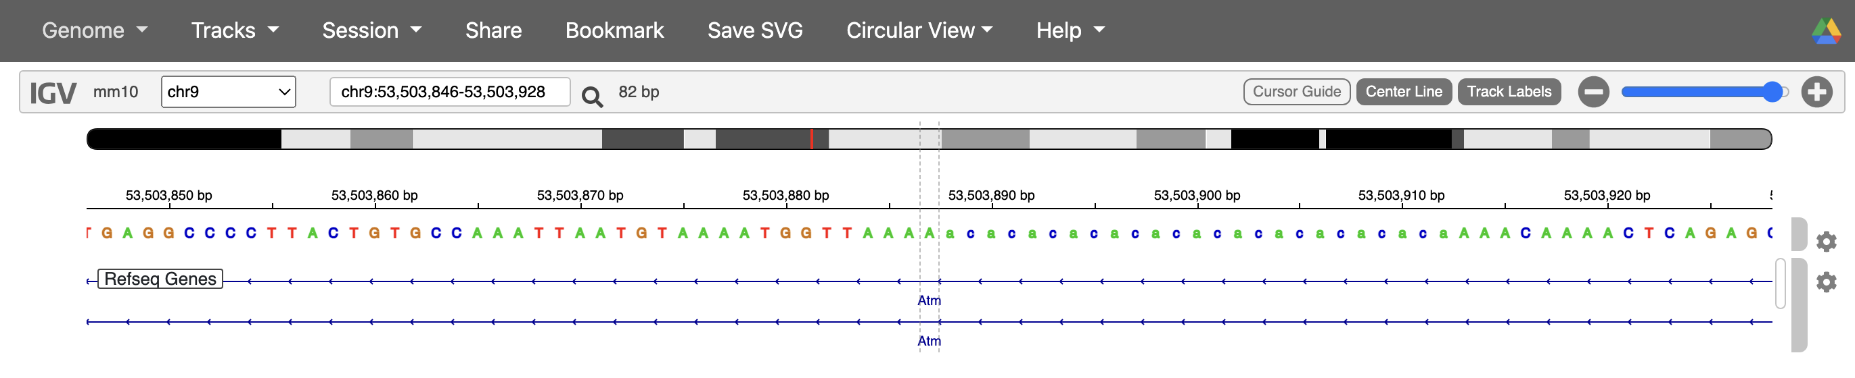
Task: Open sequence track settings gear
Action: coord(1825,242)
